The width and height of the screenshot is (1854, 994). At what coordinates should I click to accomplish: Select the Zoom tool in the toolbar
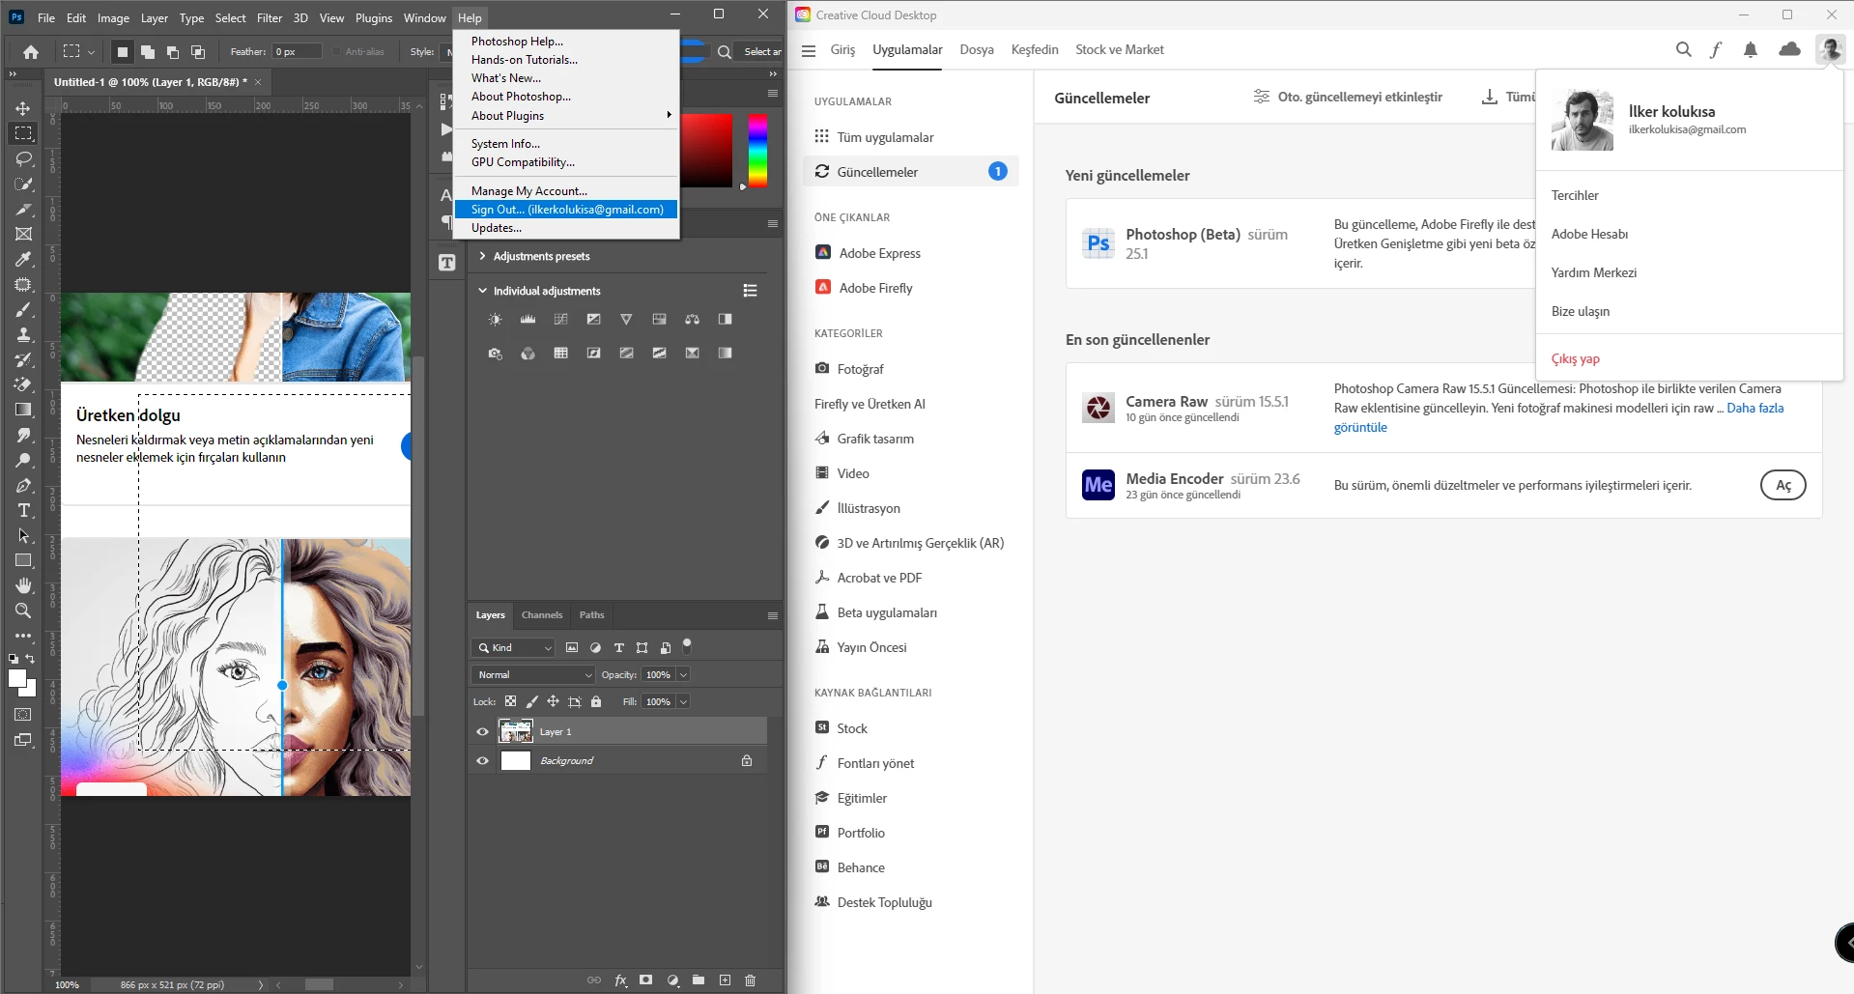23,611
